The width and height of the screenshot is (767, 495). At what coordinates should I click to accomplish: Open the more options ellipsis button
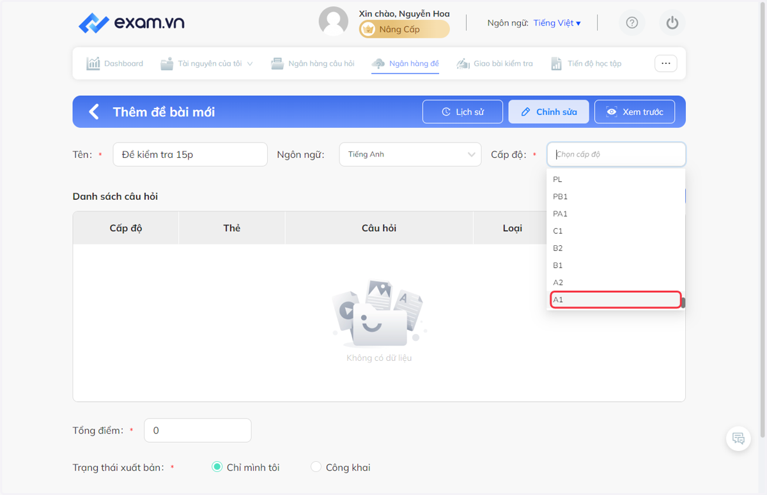pos(665,63)
